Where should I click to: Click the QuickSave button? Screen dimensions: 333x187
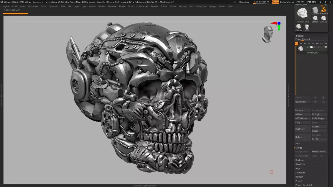[x=244, y=2]
